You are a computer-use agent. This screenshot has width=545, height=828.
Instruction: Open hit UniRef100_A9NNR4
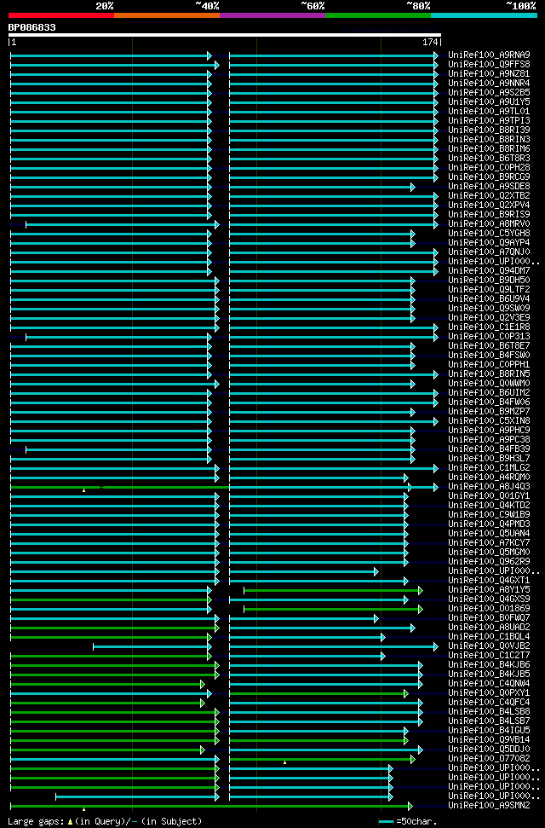(x=489, y=84)
